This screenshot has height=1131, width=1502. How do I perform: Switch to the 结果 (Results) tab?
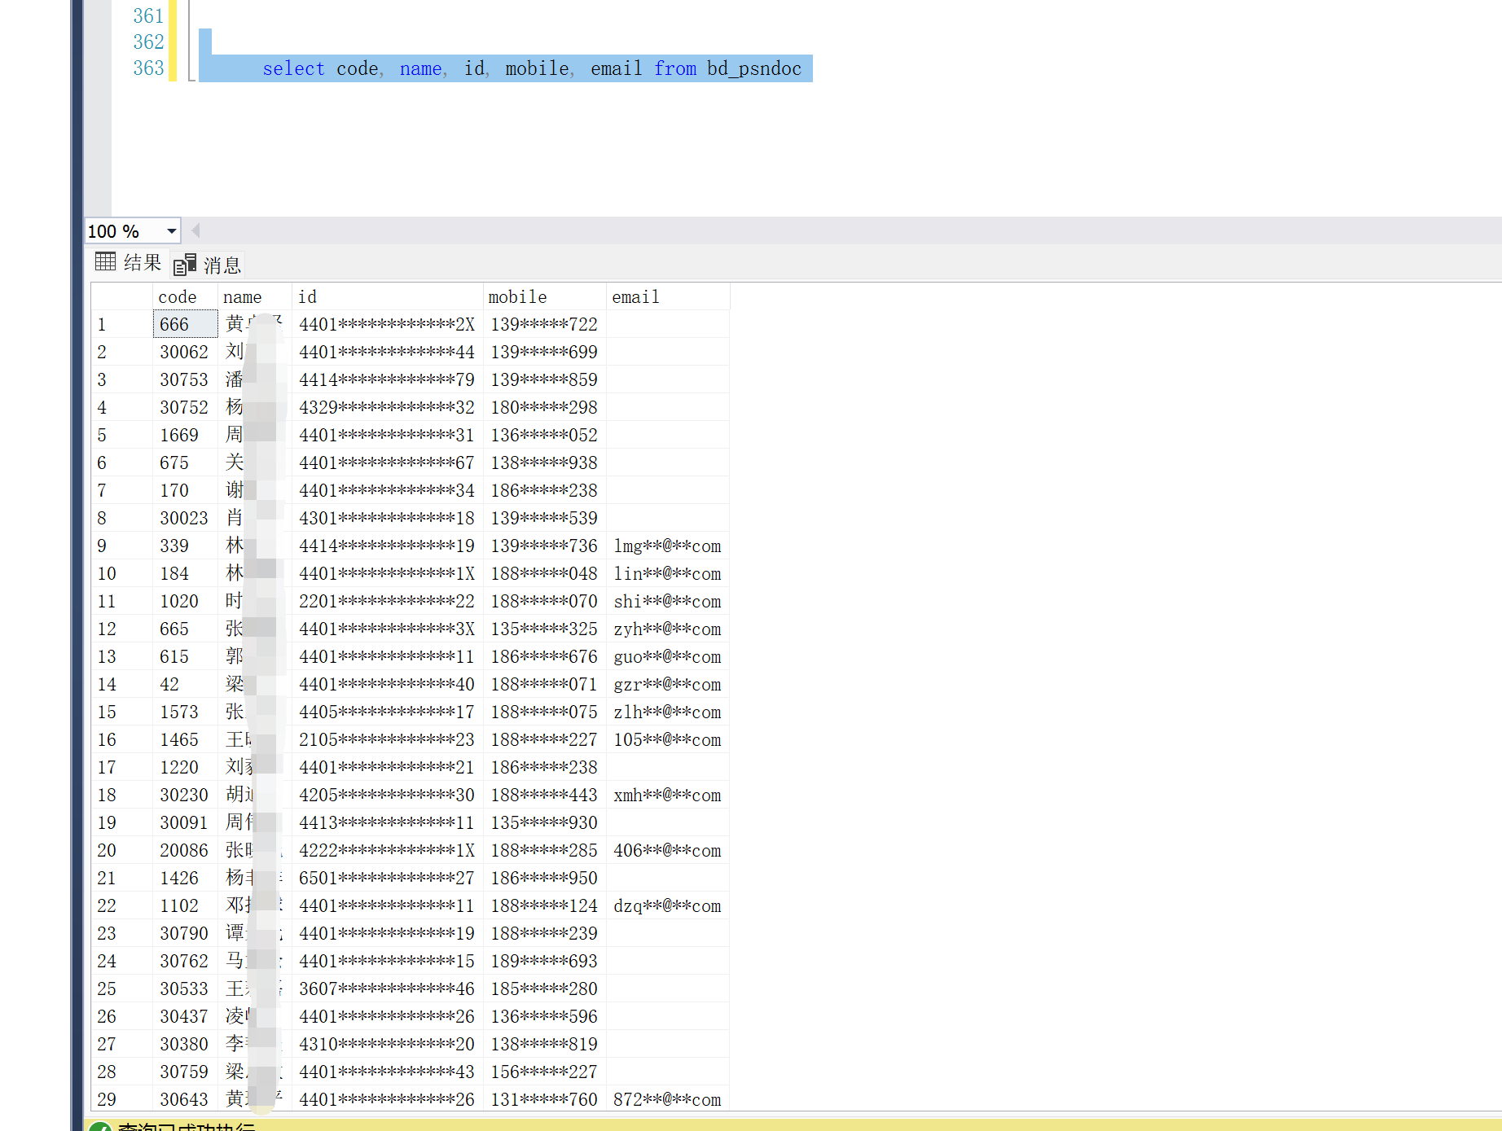140,261
